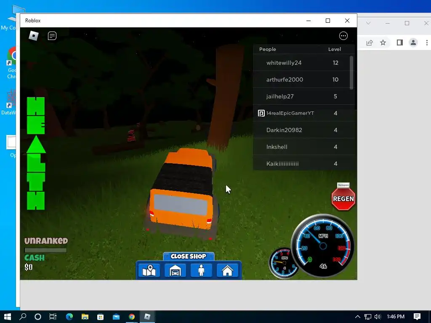
Task: Click the Roblox taskbar icon
Action: pos(147,317)
